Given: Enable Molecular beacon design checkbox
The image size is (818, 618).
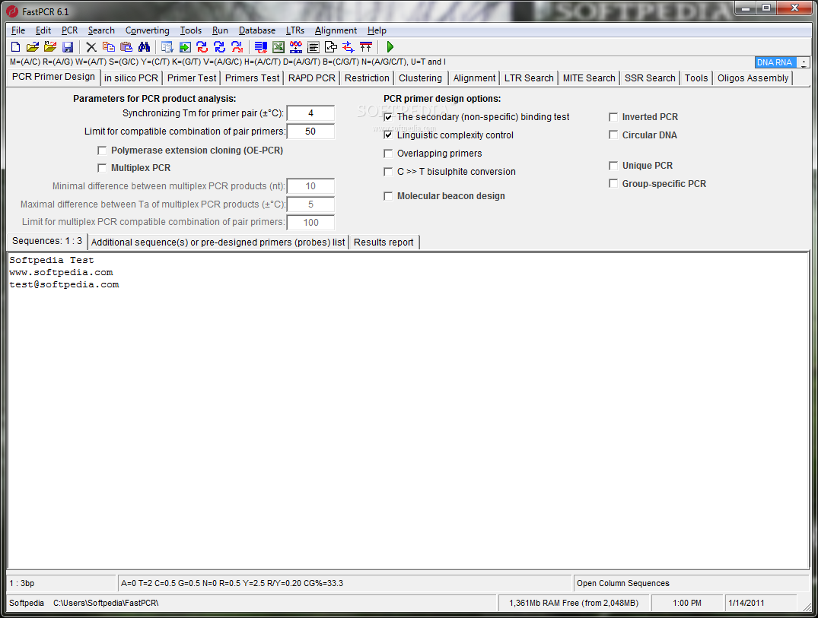Looking at the screenshot, I should pos(388,196).
